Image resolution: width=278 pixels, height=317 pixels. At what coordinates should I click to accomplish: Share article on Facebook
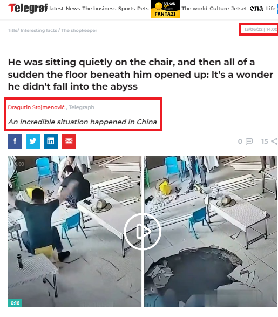click(15, 141)
